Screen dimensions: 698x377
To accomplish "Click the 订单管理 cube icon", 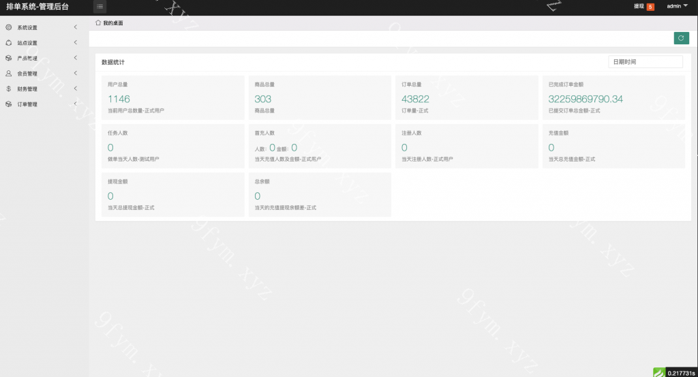I will (8, 104).
